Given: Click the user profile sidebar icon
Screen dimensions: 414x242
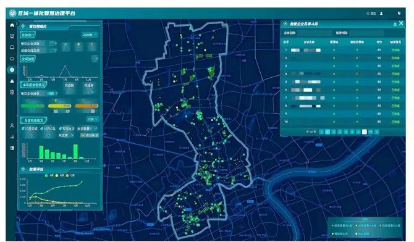Looking at the screenshot, I should (x=12, y=125).
